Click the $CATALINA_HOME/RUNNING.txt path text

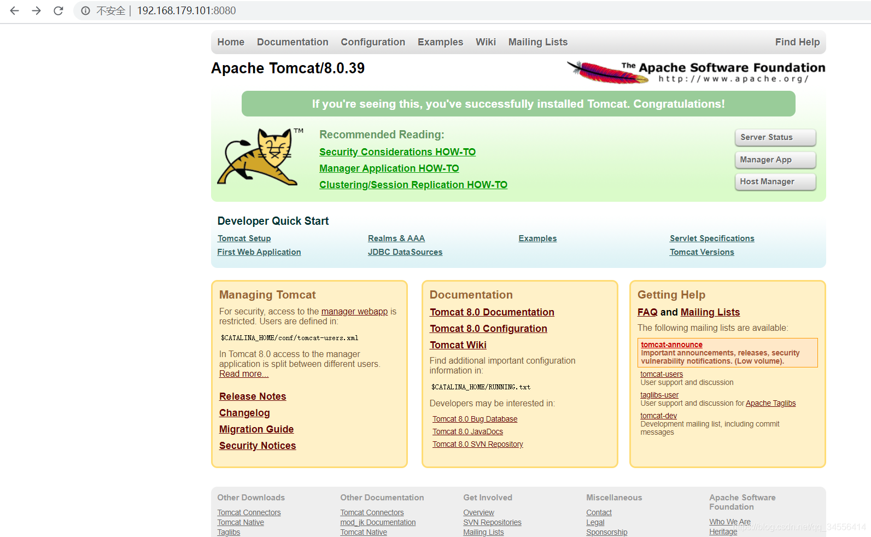coord(481,387)
